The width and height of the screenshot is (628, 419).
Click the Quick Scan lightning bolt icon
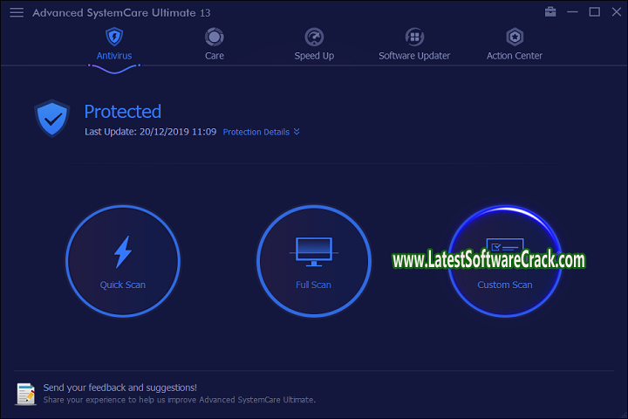tap(123, 251)
